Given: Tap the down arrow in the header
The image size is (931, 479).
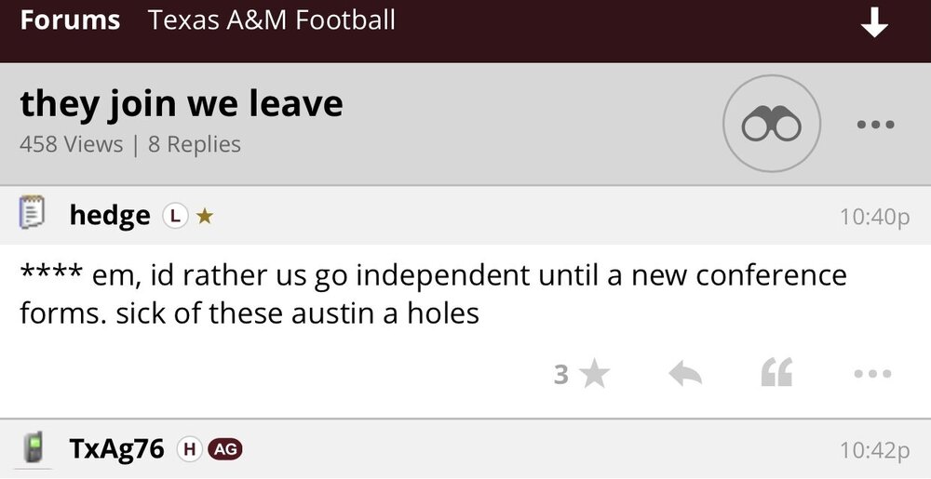Looking at the screenshot, I should (x=874, y=22).
